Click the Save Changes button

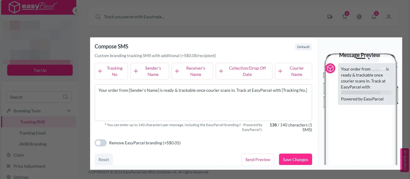295,160
